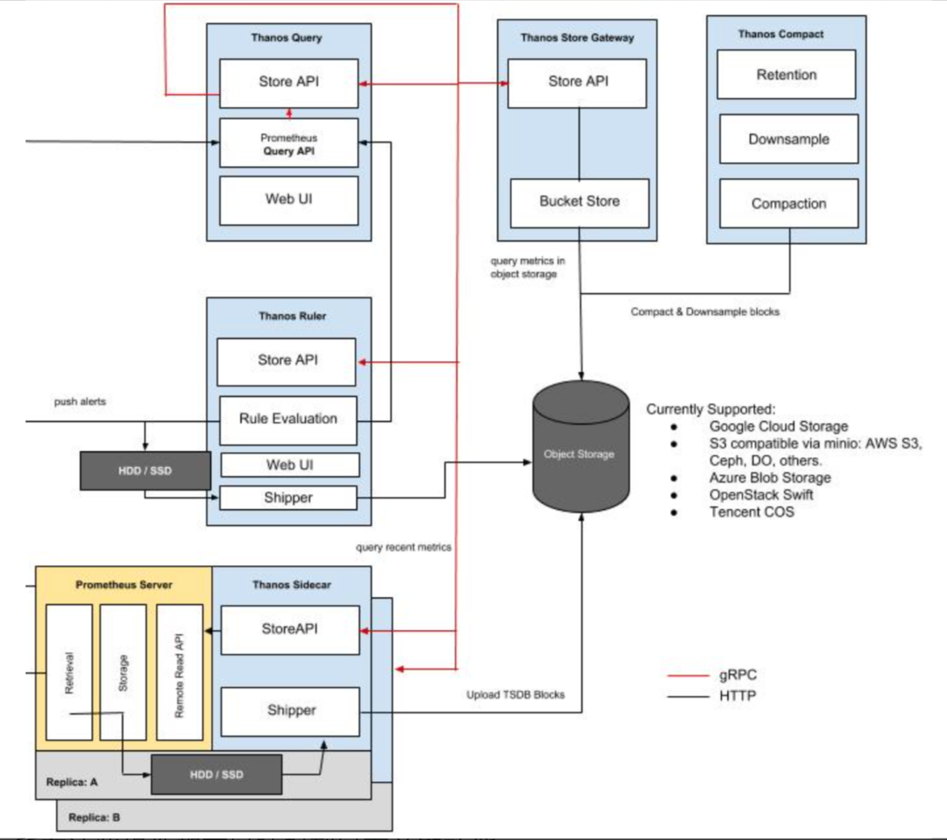
Task: Click the Object Storage cylinder icon
Action: point(579,454)
